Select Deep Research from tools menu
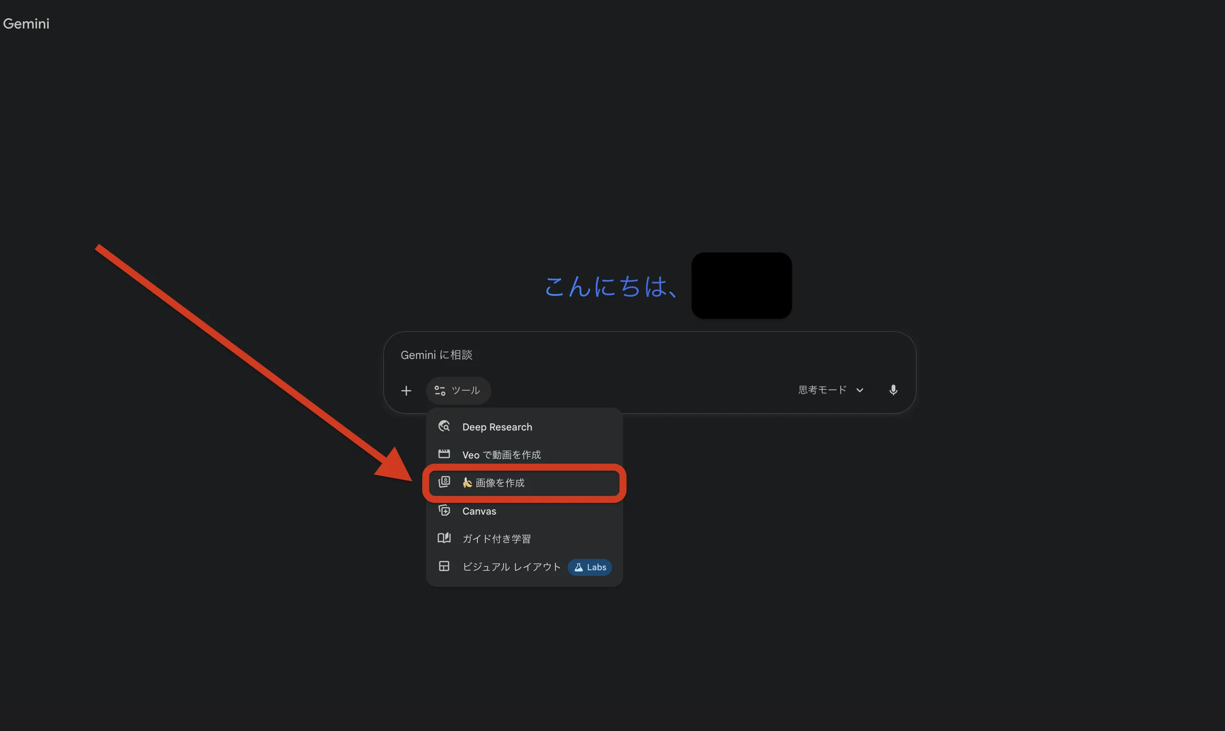Screen dimensions: 1225x731 pos(524,427)
